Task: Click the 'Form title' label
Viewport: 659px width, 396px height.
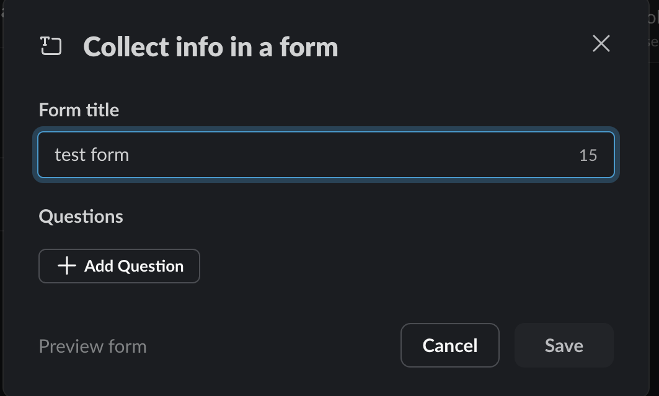Action: (79, 110)
